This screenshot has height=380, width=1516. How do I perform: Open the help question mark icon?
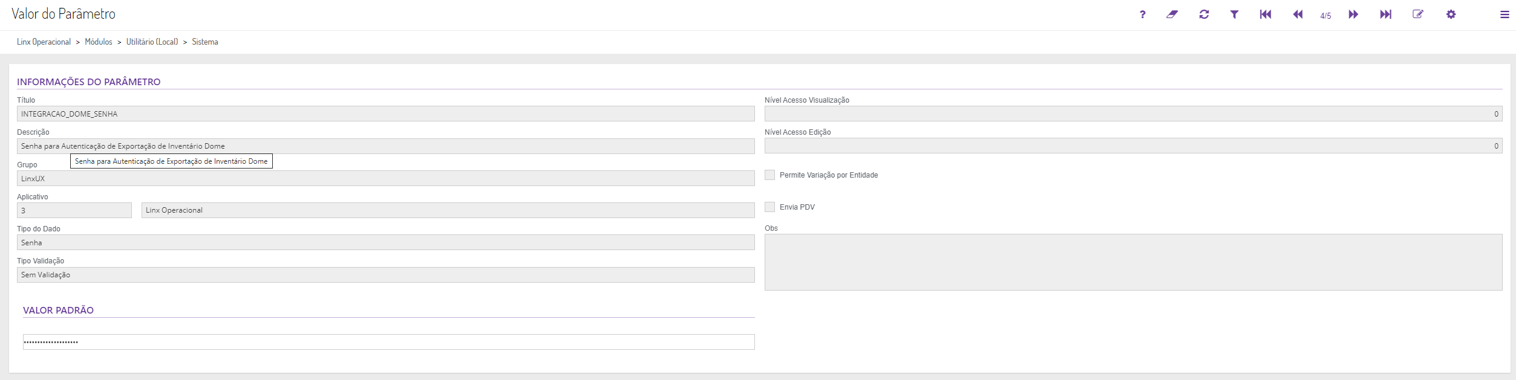tap(1142, 14)
